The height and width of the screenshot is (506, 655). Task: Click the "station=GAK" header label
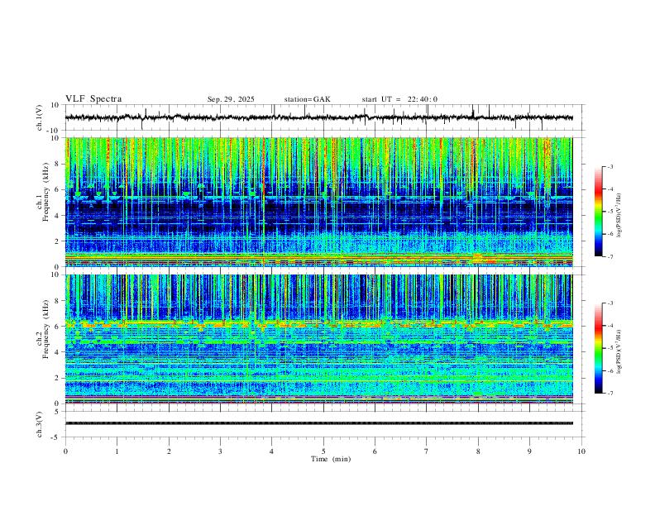307,99
